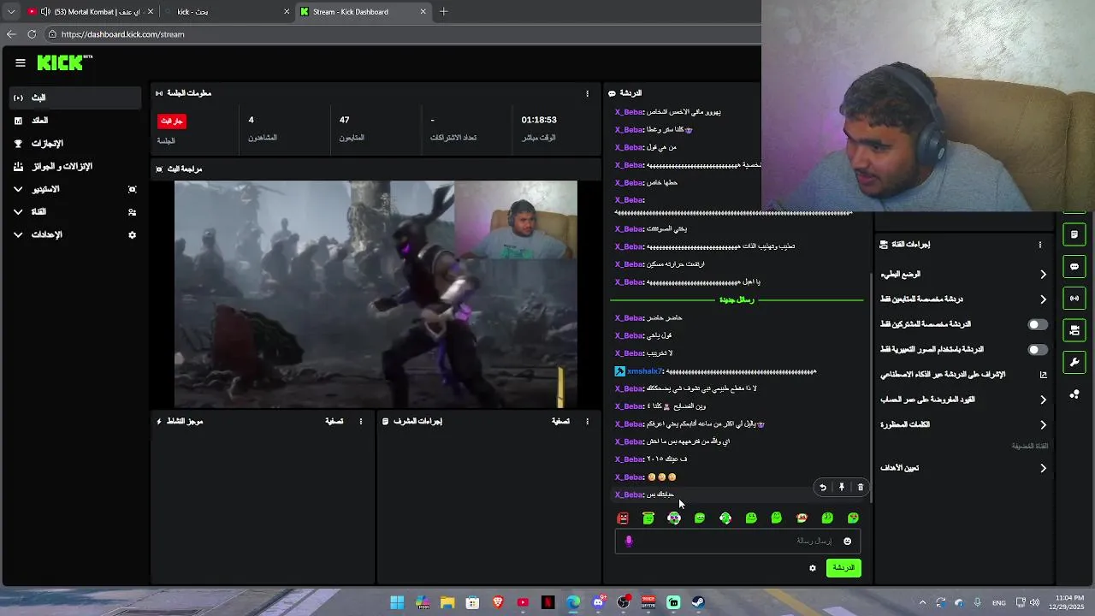Click تصفية filter in موجز النشاط panel
The height and width of the screenshot is (616, 1095).
(334, 421)
